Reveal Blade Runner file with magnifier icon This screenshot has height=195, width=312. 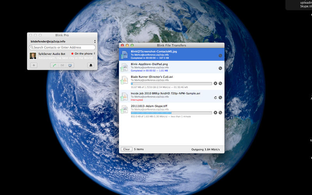coord(220,83)
